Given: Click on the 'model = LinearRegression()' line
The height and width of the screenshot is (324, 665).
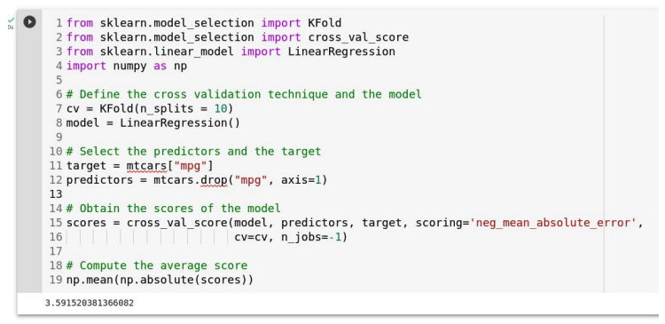Looking at the screenshot, I should [153, 123].
